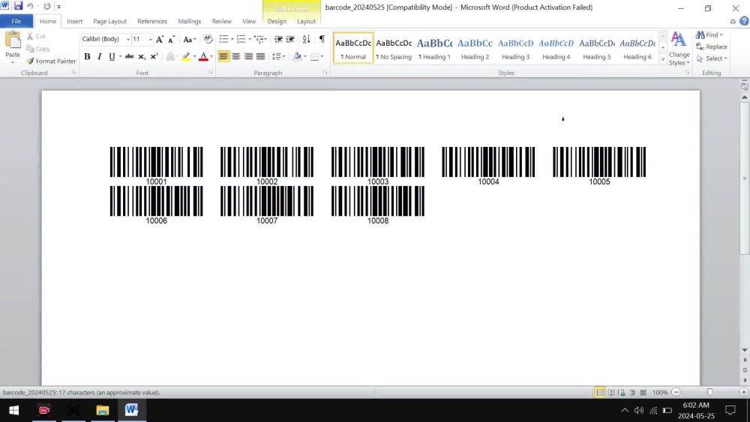Open Word Help question mark

pyautogui.click(x=744, y=21)
